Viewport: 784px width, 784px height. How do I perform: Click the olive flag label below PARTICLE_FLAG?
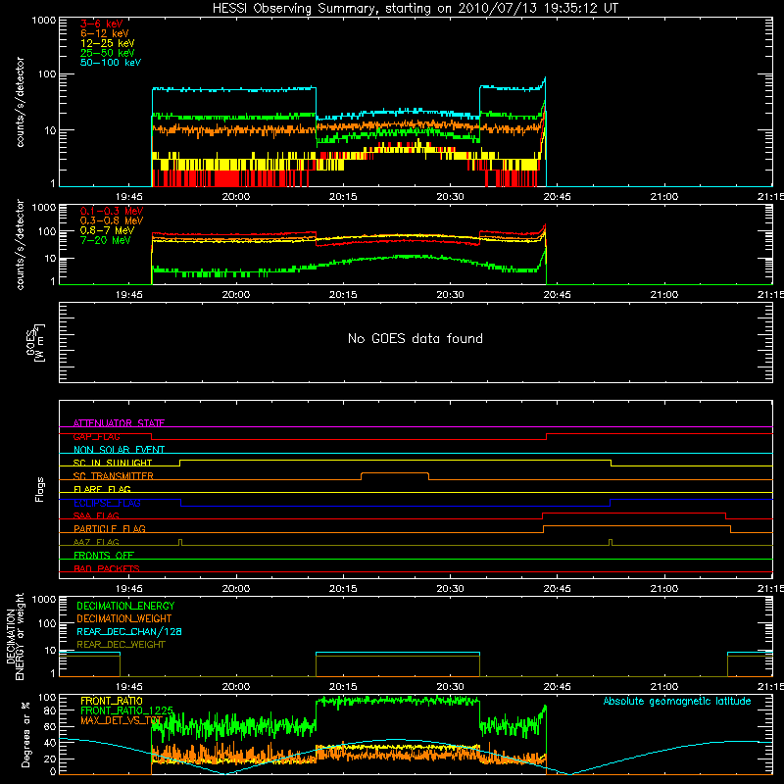click(96, 542)
